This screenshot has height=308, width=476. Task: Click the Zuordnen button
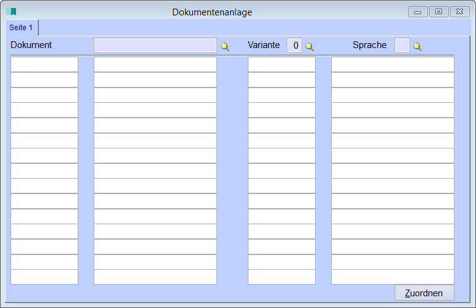(424, 293)
